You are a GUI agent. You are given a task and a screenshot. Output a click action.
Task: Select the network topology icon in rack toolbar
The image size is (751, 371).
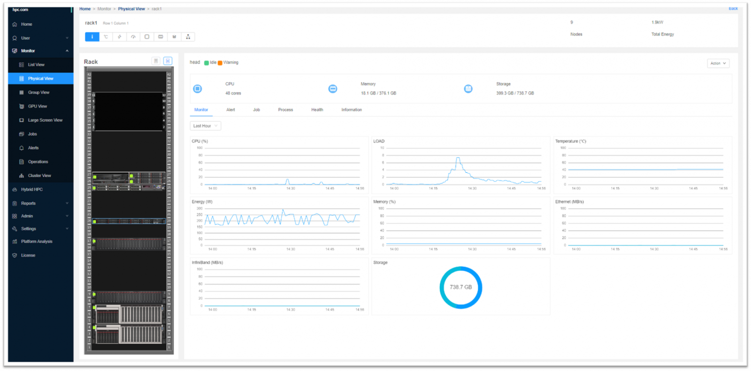[188, 37]
